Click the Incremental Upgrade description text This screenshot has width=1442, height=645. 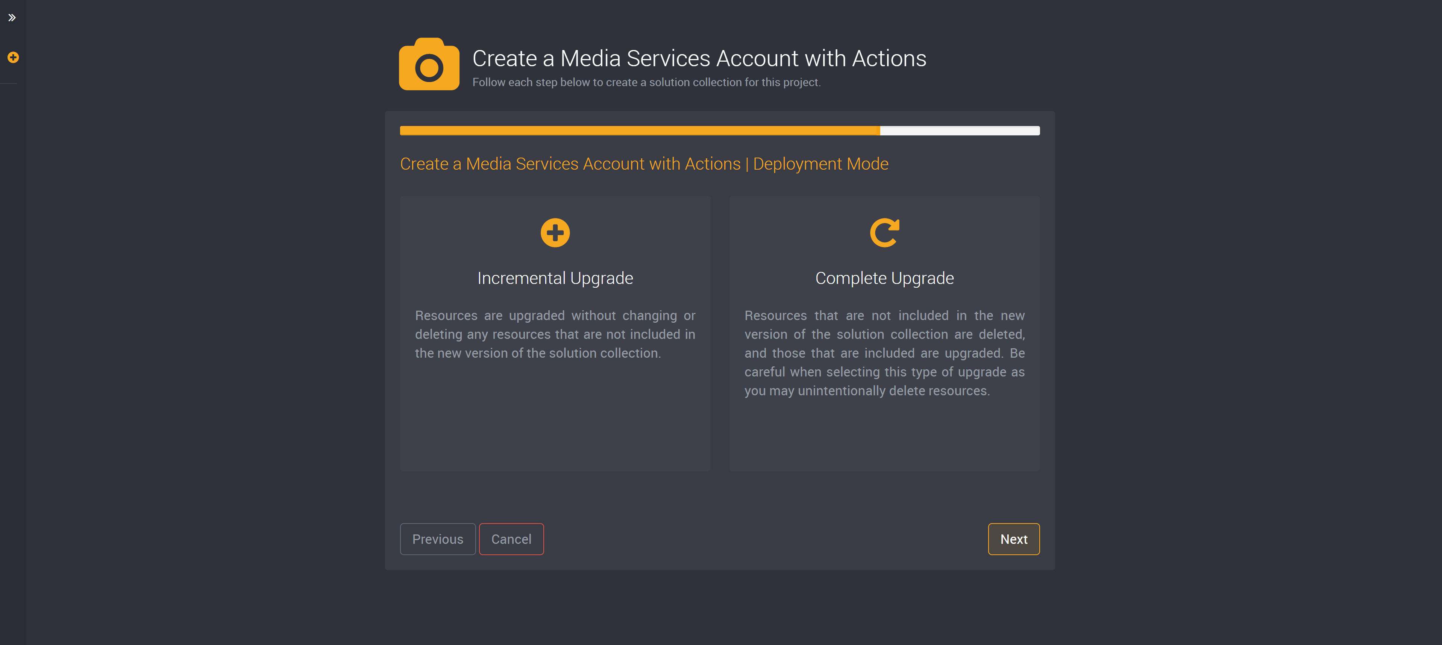pyautogui.click(x=555, y=334)
